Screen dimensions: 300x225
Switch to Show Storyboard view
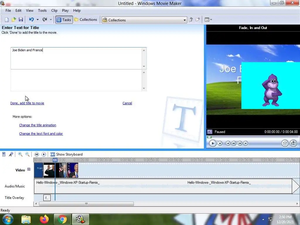pyautogui.click(x=67, y=154)
